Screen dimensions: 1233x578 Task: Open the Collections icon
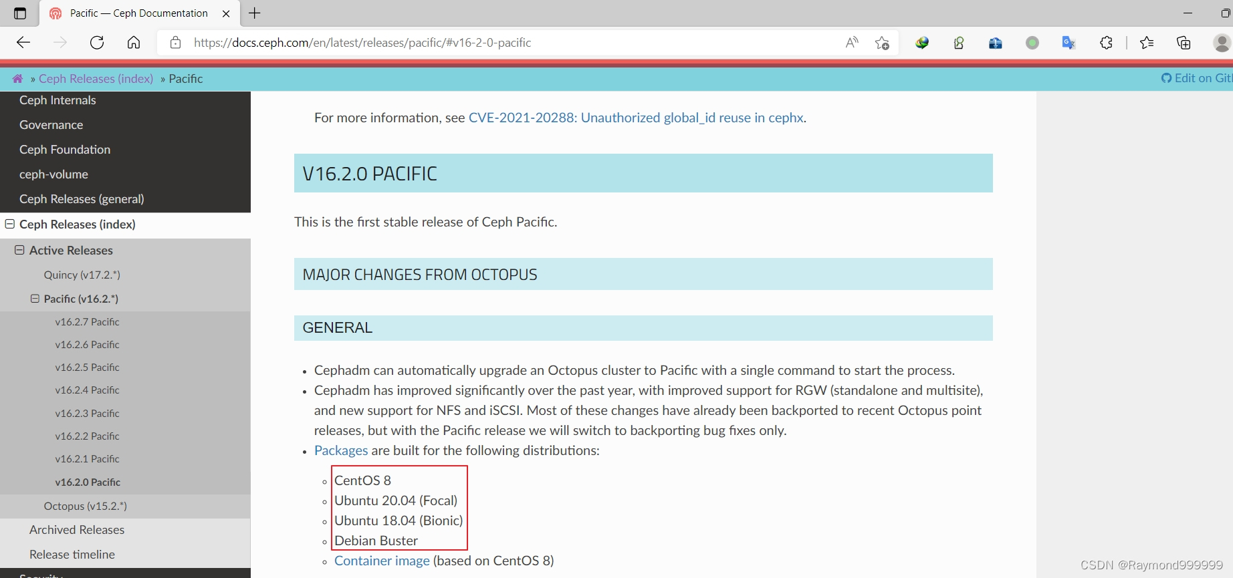[x=1184, y=43]
